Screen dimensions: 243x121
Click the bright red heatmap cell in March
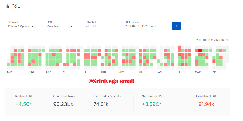[x=200, y=51]
